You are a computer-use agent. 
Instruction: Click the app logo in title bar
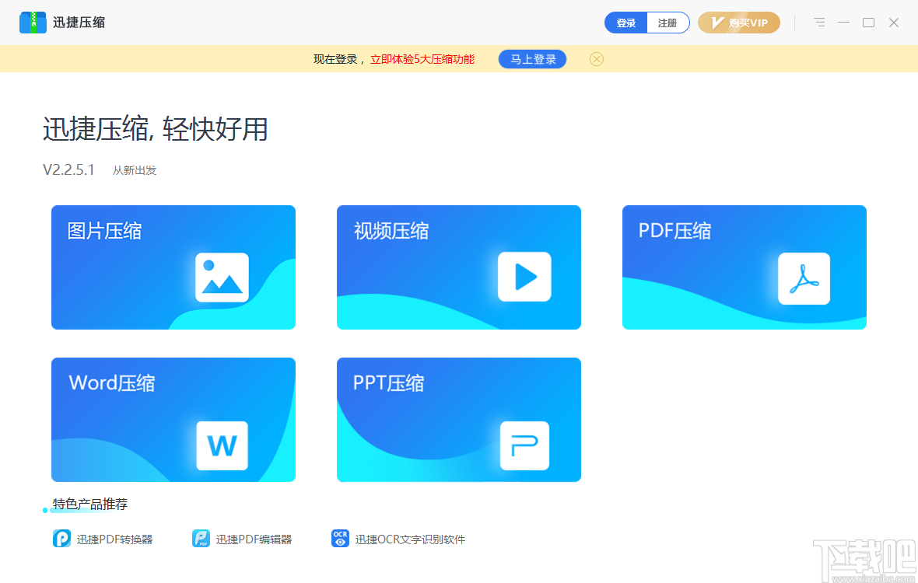tap(31, 22)
